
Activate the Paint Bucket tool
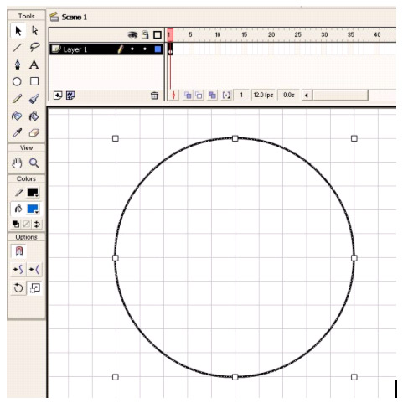click(34, 116)
